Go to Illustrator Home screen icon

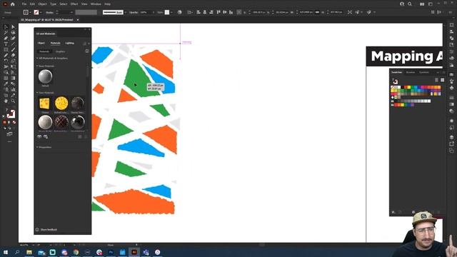(x=13, y=4)
